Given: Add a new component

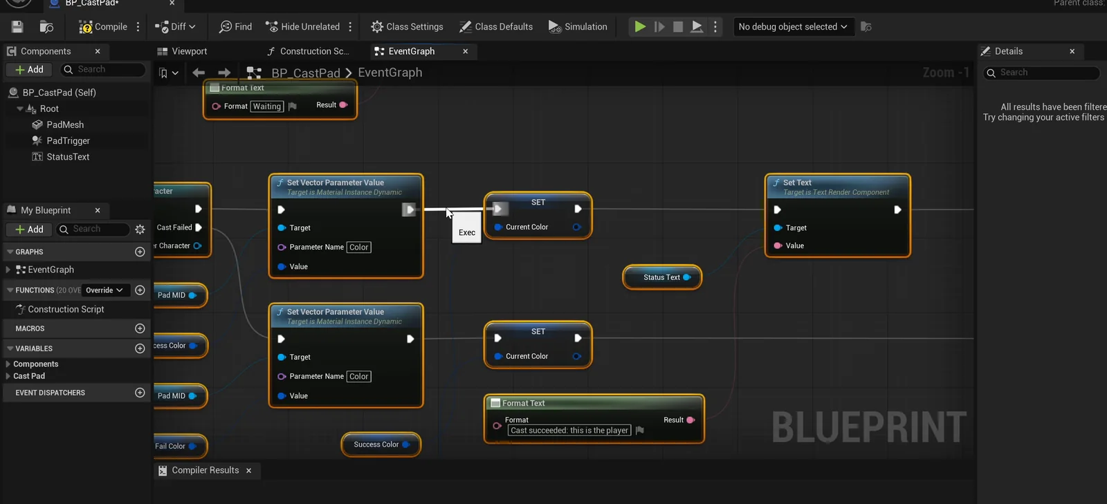Looking at the screenshot, I should pos(30,70).
